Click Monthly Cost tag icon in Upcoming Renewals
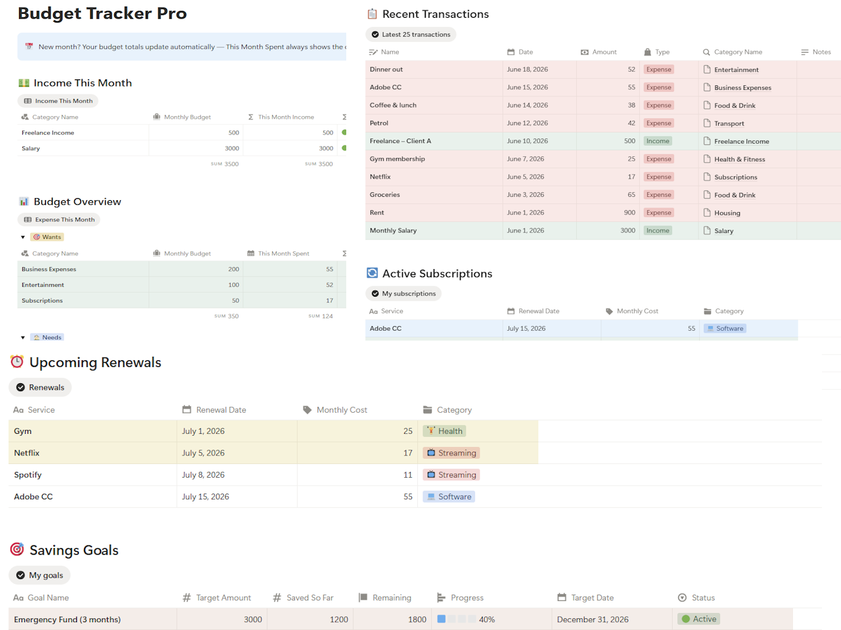Image resolution: width=841 pixels, height=630 pixels. pos(307,409)
